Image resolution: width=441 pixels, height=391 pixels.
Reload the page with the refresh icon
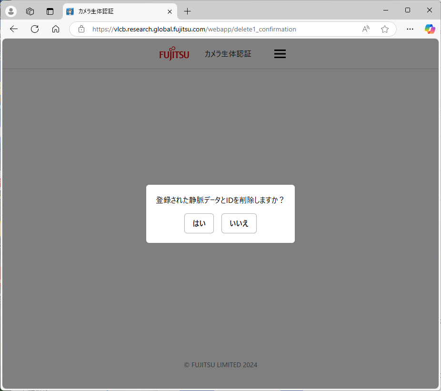[35, 29]
